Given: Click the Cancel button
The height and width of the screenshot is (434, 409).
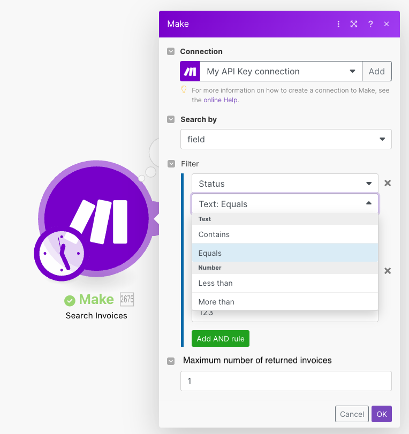Looking at the screenshot, I should click(x=352, y=414).
